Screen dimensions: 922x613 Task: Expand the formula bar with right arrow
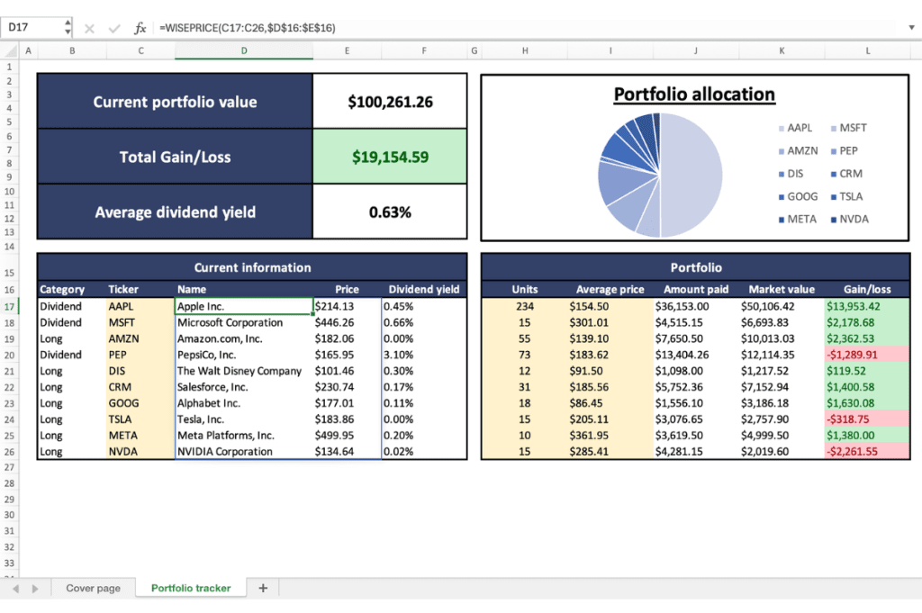click(911, 28)
